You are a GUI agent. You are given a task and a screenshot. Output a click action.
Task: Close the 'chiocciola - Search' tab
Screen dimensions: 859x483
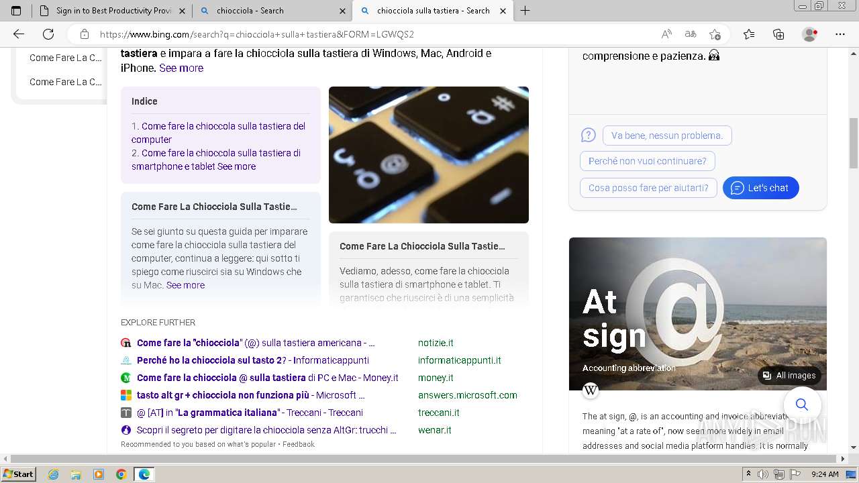point(343,11)
